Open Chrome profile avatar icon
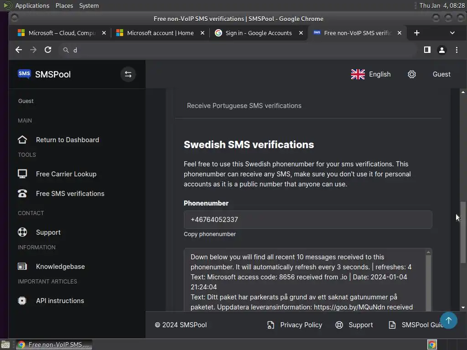Viewport: 467px width, 350px height. point(441,50)
